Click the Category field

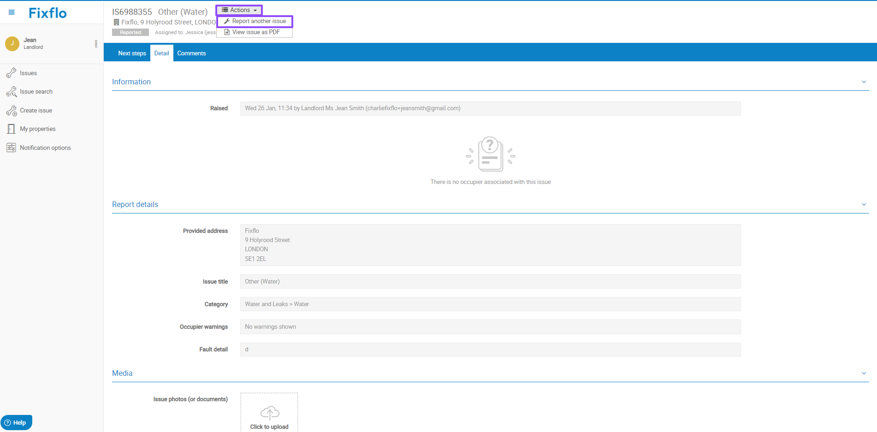pos(490,304)
